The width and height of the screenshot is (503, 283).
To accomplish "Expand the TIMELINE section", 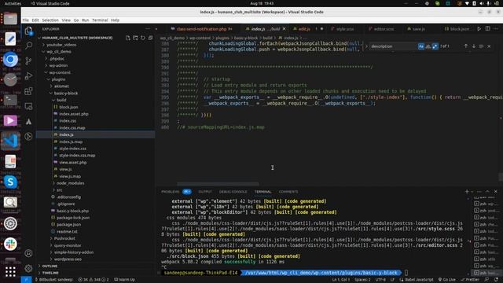I will (x=50, y=273).
